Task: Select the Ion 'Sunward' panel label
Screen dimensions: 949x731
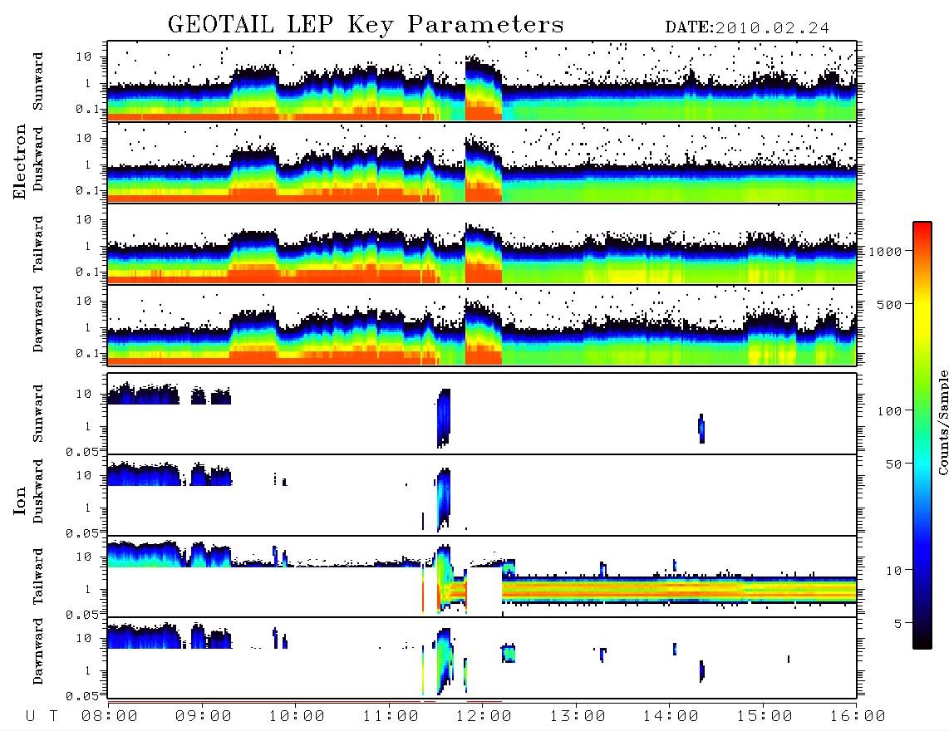Action: click(x=38, y=414)
